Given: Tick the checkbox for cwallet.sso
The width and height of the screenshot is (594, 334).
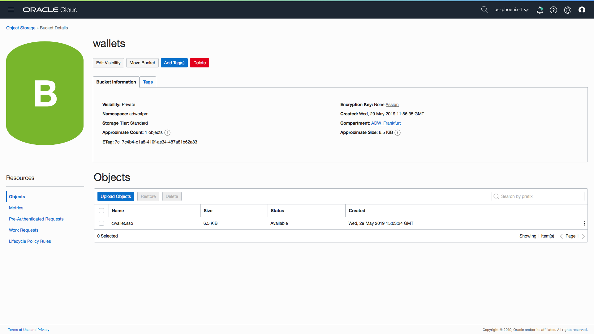Looking at the screenshot, I should pyautogui.click(x=101, y=223).
